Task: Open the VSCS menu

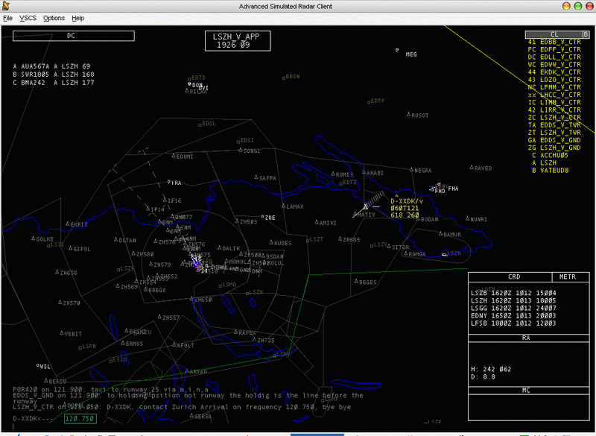Action: click(28, 17)
